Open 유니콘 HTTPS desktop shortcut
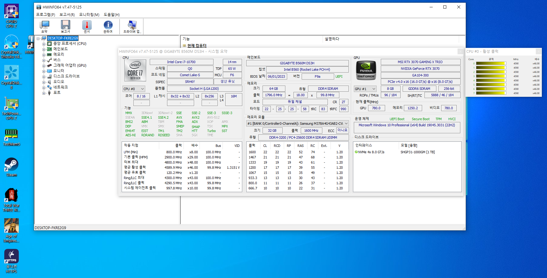Screen dimensions: 547x278 12,261
